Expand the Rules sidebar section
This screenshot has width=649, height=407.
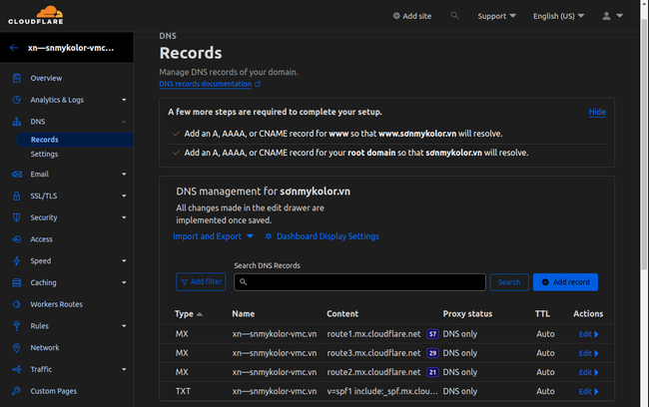pyautogui.click(x=124, y=326)
